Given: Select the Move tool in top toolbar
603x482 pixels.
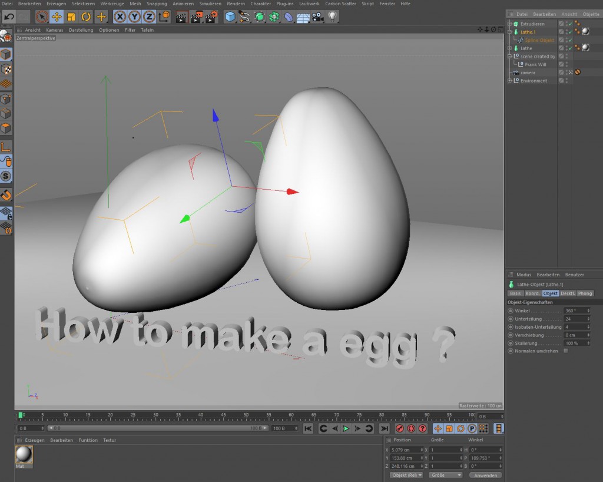Looking at the screenshot, I should [x=57, y=17].
